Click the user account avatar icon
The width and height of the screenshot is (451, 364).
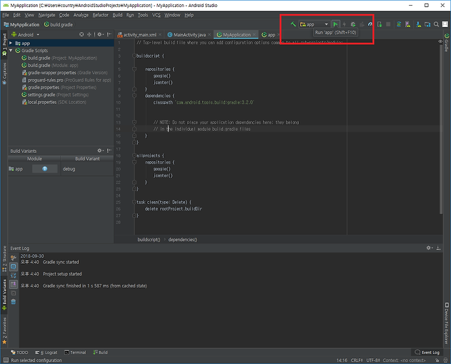(x=445, y=24)
